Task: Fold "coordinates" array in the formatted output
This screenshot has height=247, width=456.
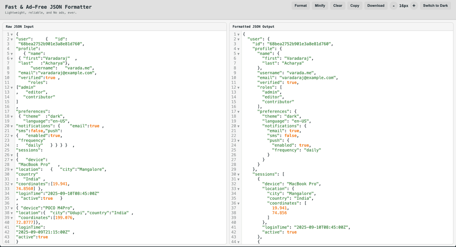Action: [x=239, y=204]
